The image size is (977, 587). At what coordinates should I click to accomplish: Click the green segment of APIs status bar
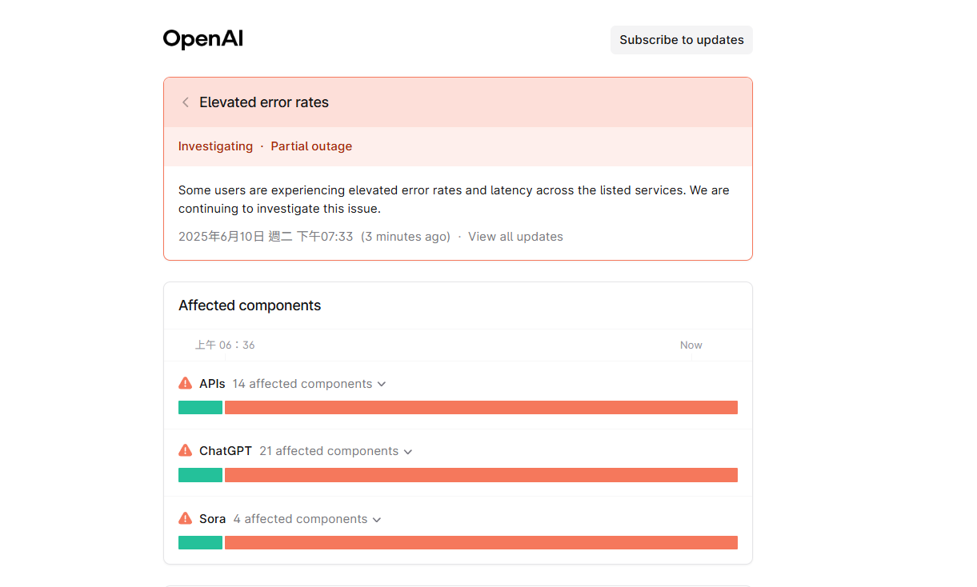200,407
